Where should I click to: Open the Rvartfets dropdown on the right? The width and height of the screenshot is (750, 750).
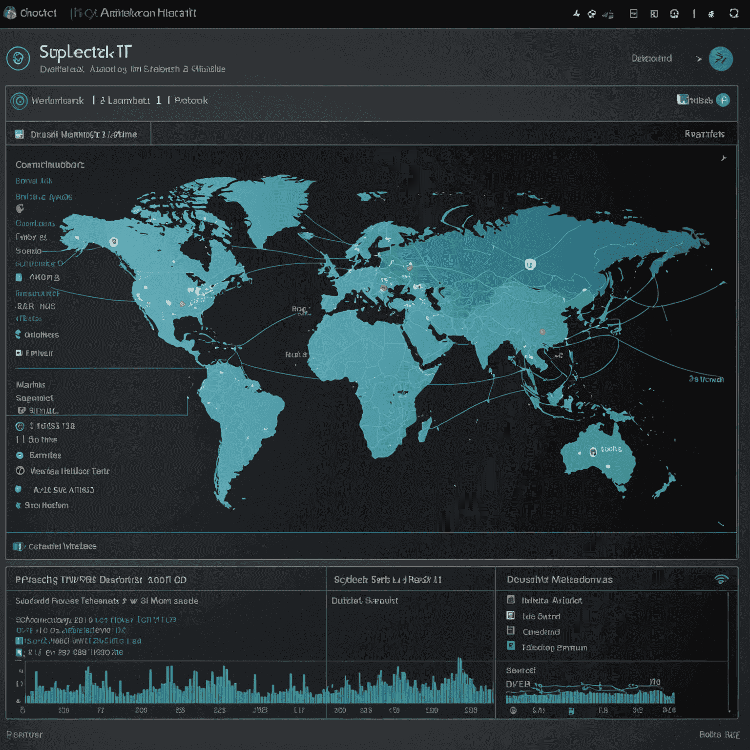coord(704,134)
